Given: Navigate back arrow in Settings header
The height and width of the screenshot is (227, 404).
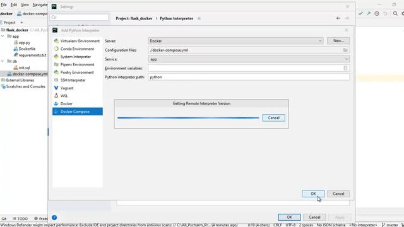Looking at the screenshot, I should tap(338, 18).
